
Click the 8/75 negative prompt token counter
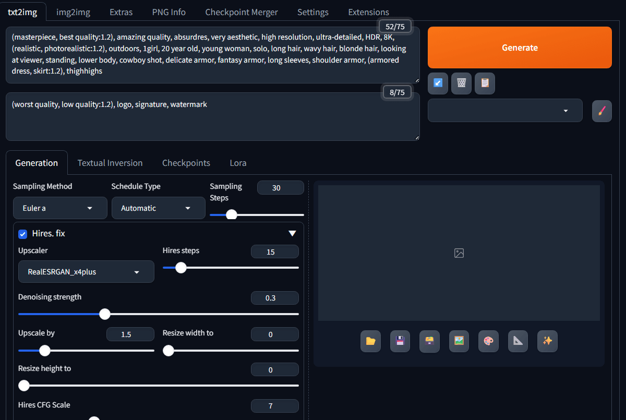397,92
